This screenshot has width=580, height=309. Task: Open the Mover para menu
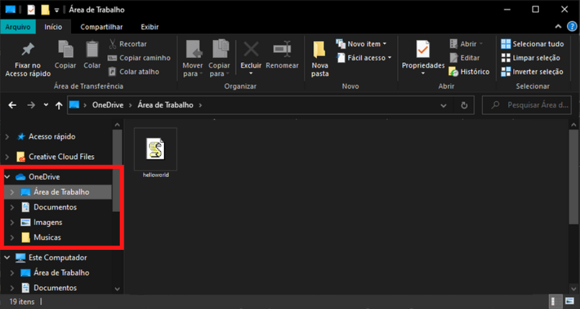click(193, 59)
